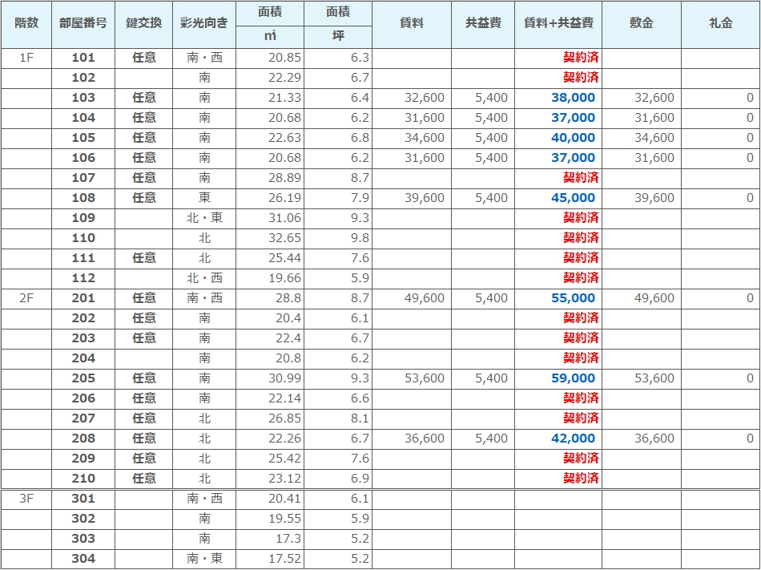Image resolution: width=761 pixels, height=570 pixels.
Task: Click the 2F floor label
Action: 26,298
